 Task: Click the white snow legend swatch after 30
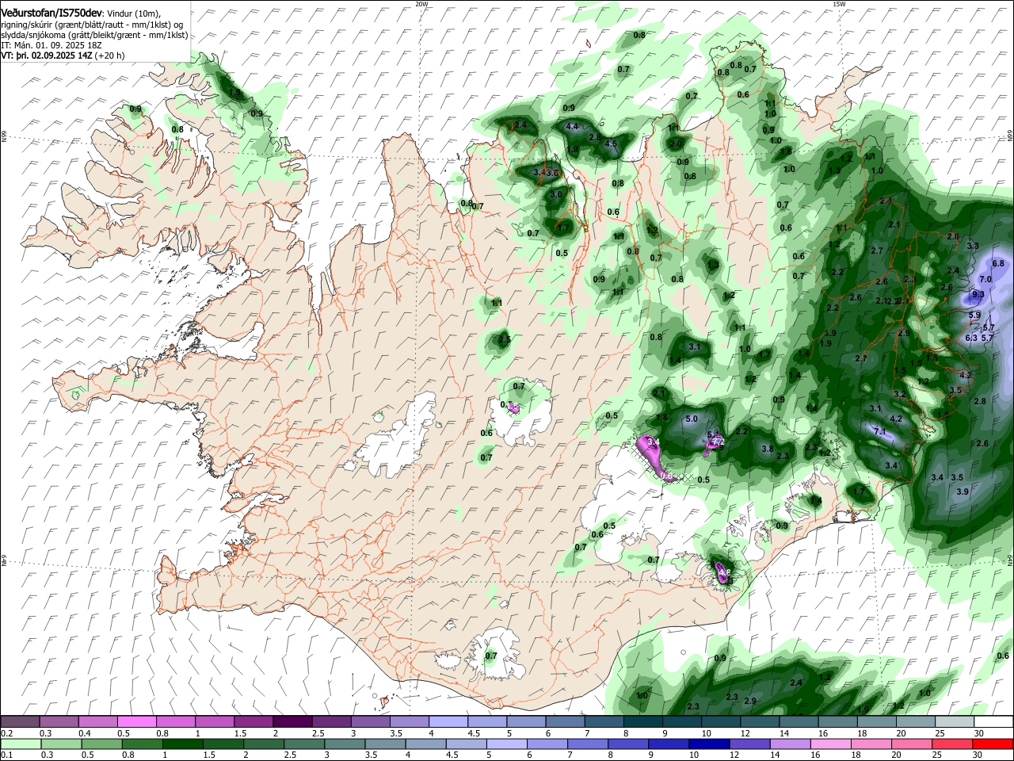pyautogui.click(x=994, y=721)
